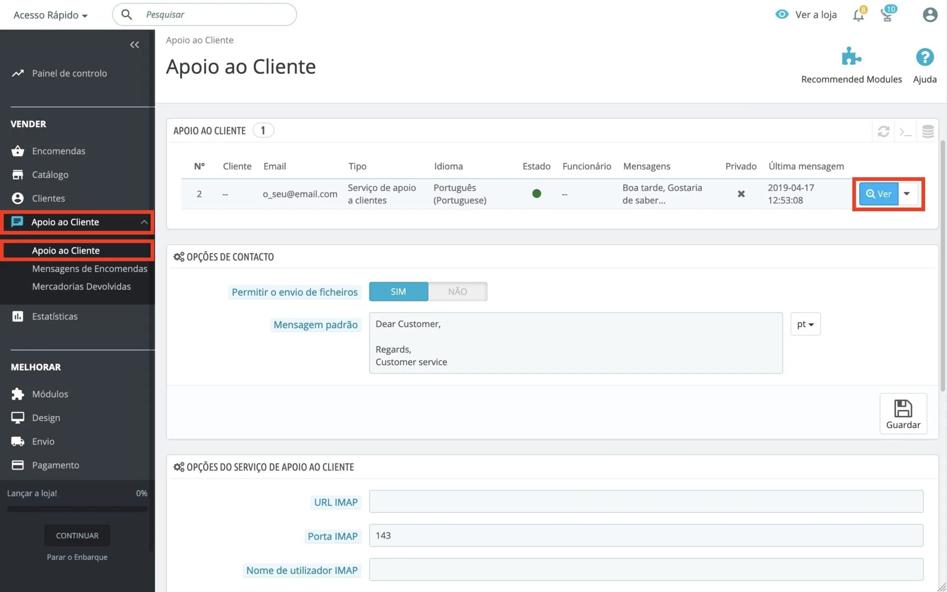Click the trophy merchant expertise icon
Image resolution: width=947 pixels, height=592 pixels.
[886, 15]
